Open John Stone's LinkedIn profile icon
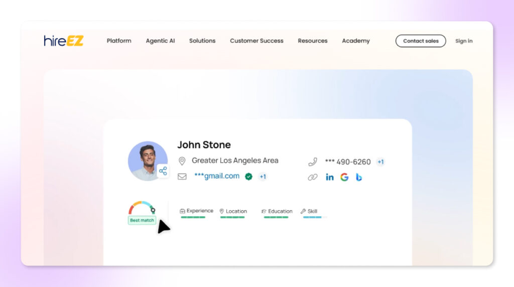This screenshot has width=514, height=287. pos(329,177)
